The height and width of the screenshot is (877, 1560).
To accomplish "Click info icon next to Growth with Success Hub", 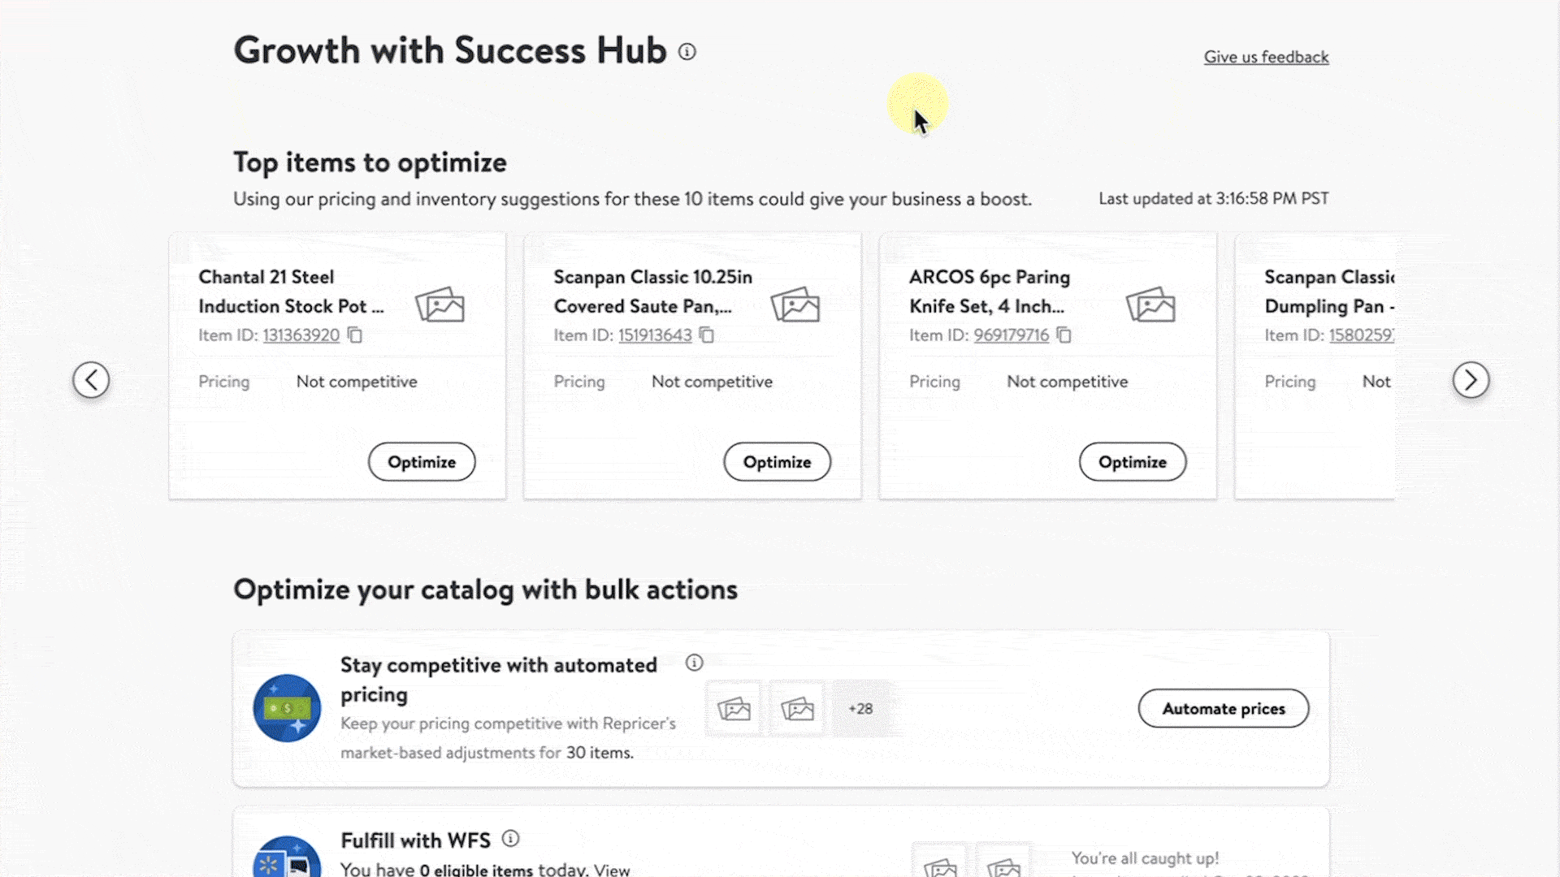I will tap(687, 52).
